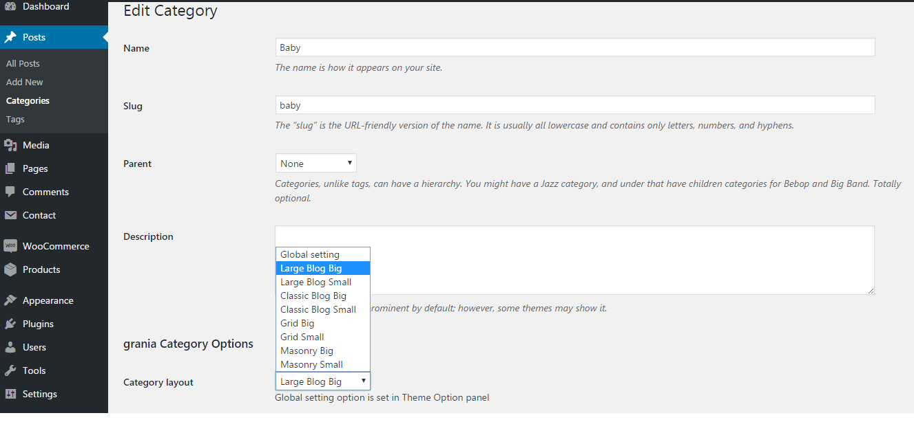Screen dimensions: 914x422
Task: Click the Appearance paintbrush icon
Action: (10, 300)
